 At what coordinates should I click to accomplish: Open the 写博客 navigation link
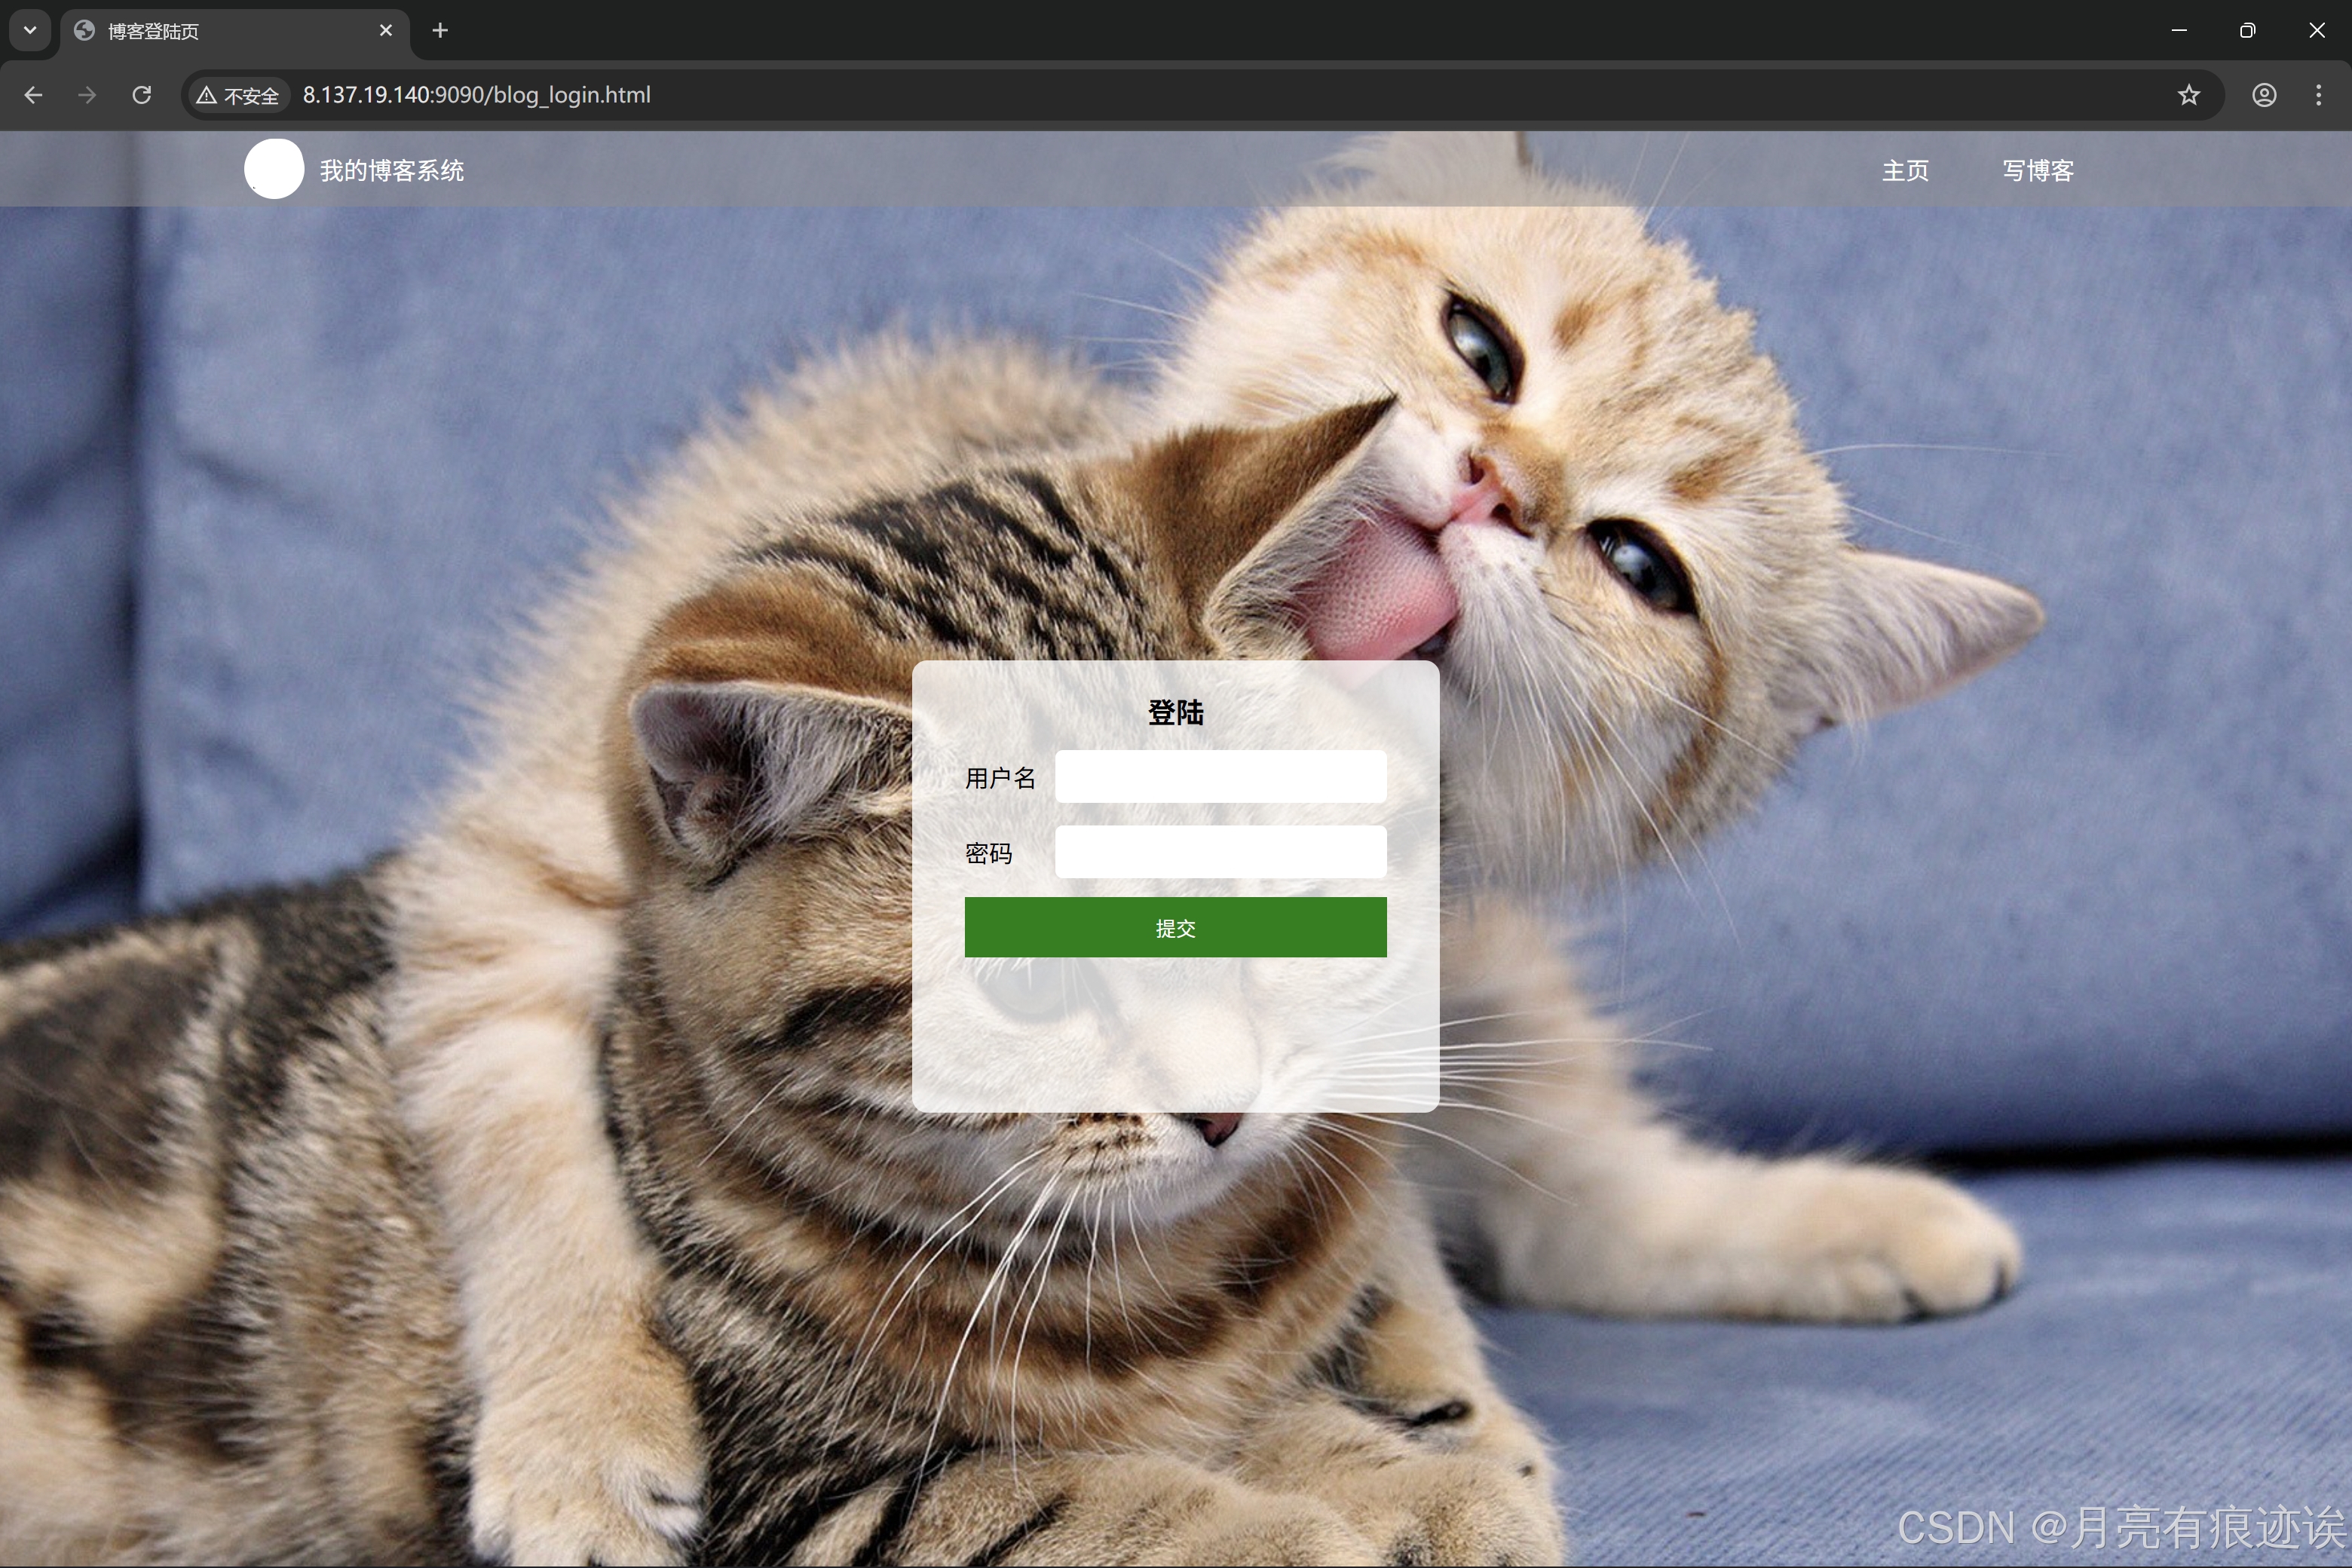(x=2038, y=171)
